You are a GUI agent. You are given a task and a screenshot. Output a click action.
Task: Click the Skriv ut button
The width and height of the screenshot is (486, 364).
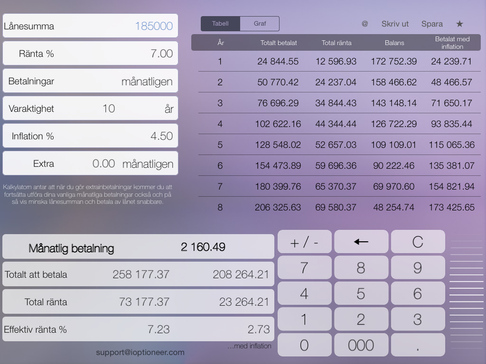[x=399, y=24]
